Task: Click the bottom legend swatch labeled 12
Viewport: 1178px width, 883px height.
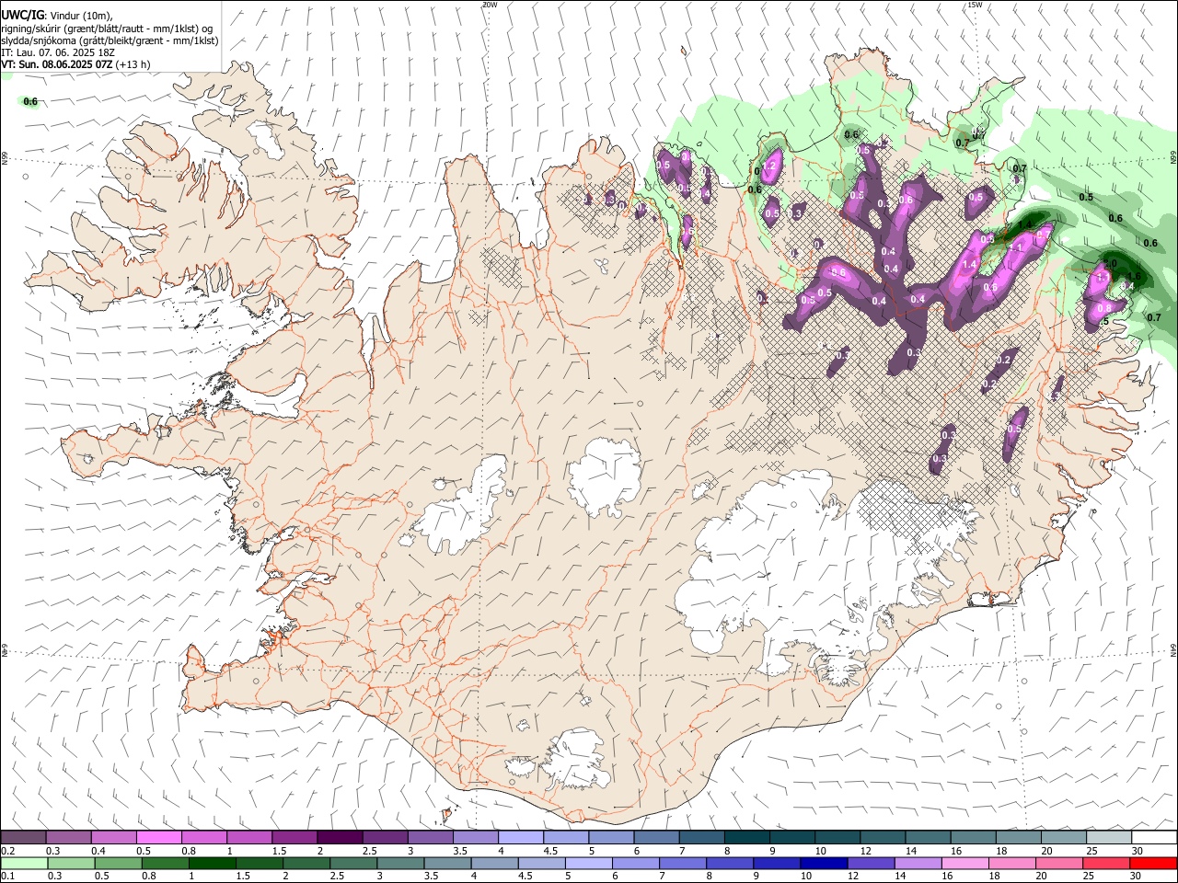Action: click(x=870, y=864)
